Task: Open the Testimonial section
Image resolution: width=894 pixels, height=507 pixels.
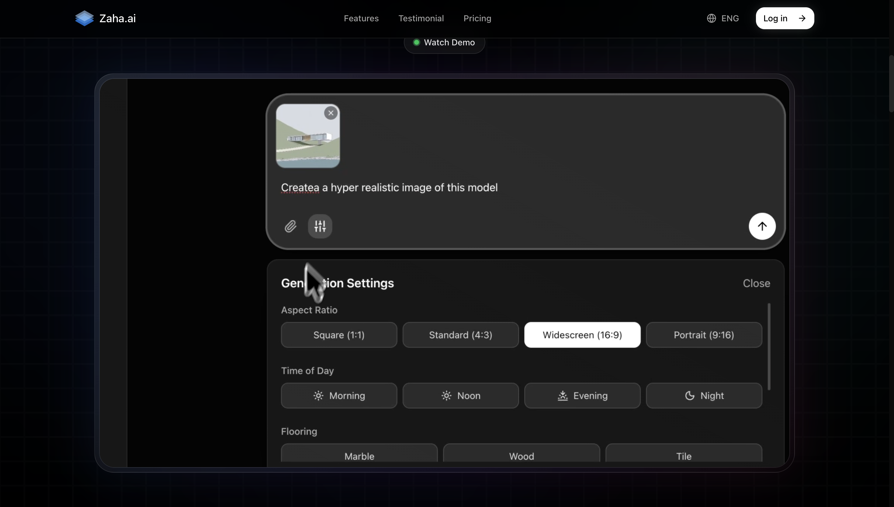Action: [x=421, y=18]
